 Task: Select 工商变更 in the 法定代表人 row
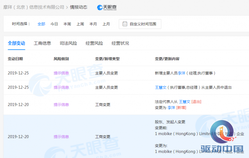pos(103,105)
